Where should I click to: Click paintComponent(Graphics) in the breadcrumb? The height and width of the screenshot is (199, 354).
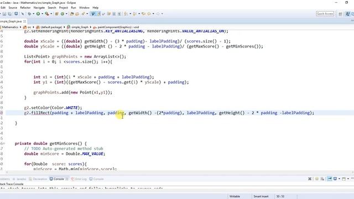tap(118, 27)
